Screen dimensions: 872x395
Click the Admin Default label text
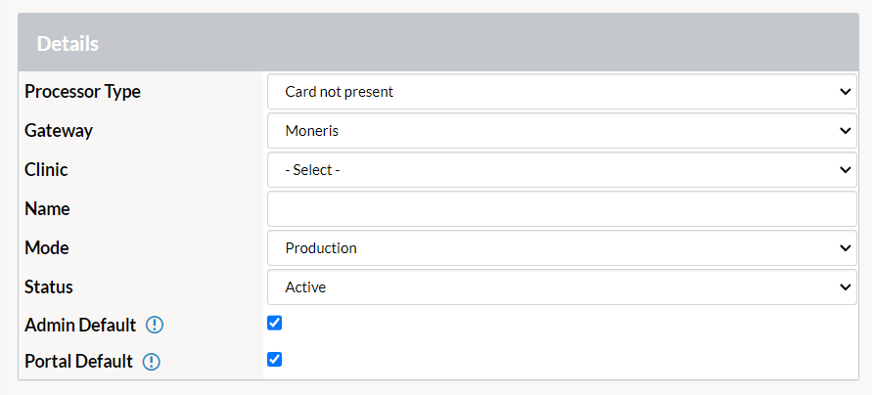pos(80,325)
